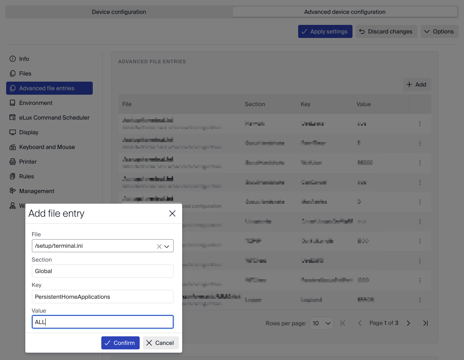464x360 pixels.
Task: Confirm the new file entry
Action: pos(120,343)
